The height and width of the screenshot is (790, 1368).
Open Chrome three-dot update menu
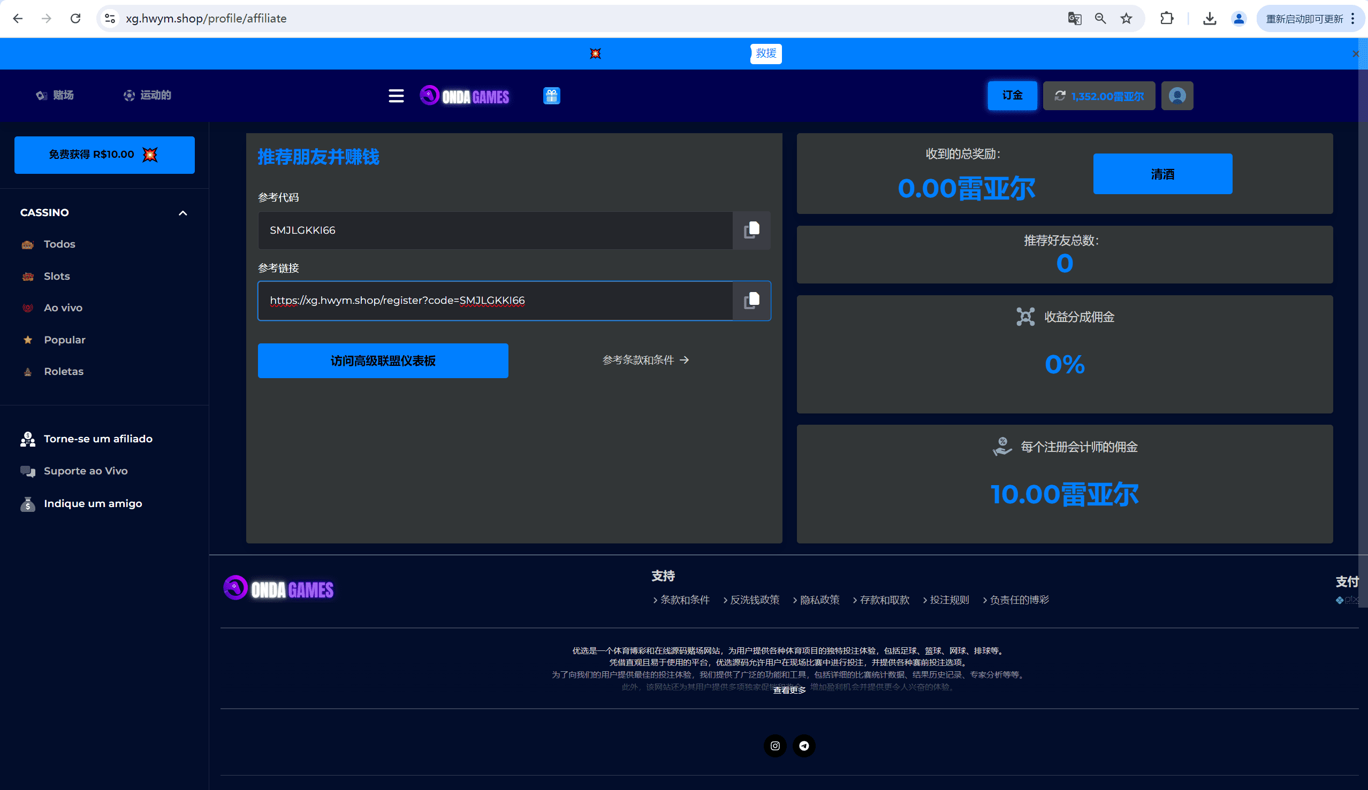pyautogui.click(x=1352, y=18)
